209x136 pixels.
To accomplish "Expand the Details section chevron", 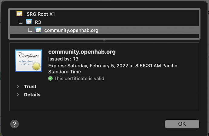I will tap(18, 95).
